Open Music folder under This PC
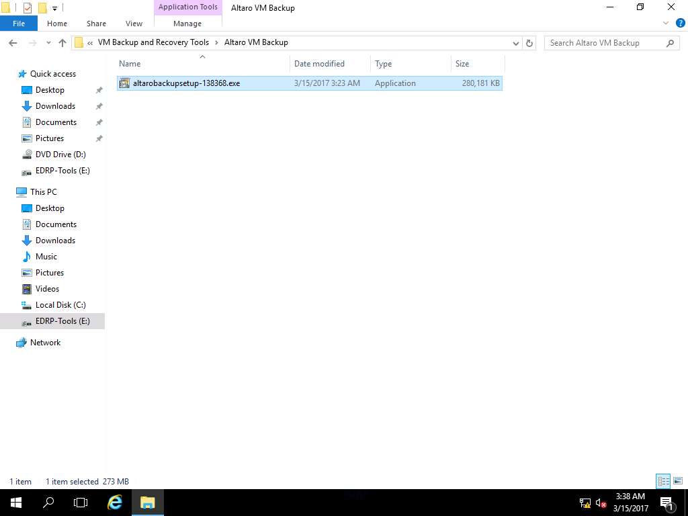 [46, 257]
